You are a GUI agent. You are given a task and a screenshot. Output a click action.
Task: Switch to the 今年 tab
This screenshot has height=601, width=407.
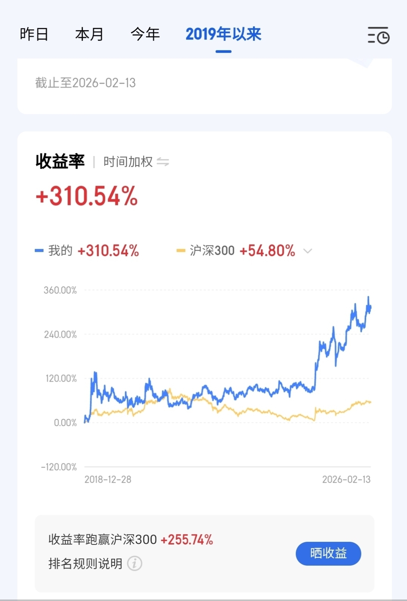point(145,34)
